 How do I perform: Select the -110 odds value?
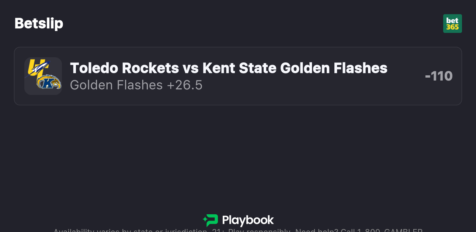coord(438,76)
